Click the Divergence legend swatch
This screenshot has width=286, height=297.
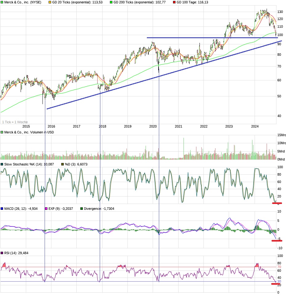point(82,209)
